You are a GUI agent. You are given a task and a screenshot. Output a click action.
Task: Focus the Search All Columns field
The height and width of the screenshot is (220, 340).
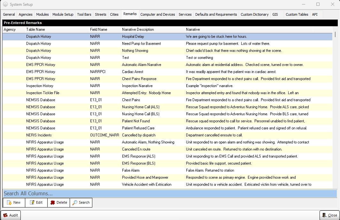170,193
